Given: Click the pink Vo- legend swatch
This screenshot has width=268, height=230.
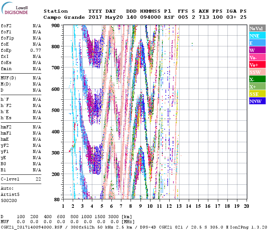Looking at the screenshot, I should point(257,58).
